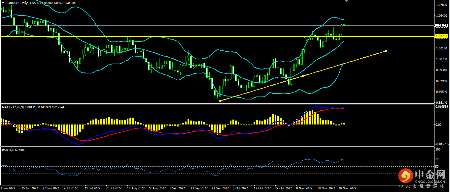Select the yellow horizontal support line
The image size is (450, 192).
pyautogui.click(x=165, y=36)
